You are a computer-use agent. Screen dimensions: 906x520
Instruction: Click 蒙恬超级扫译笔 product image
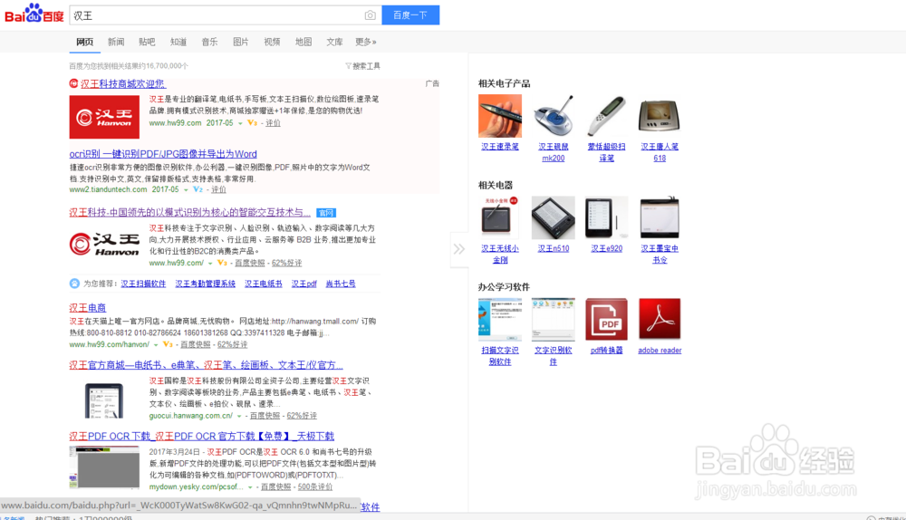pyautogui.click(x=606, y=116)
